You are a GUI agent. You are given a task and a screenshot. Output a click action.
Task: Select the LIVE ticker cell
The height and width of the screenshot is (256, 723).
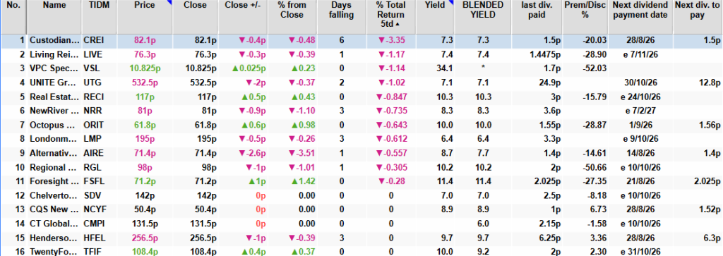pos(92,54)
